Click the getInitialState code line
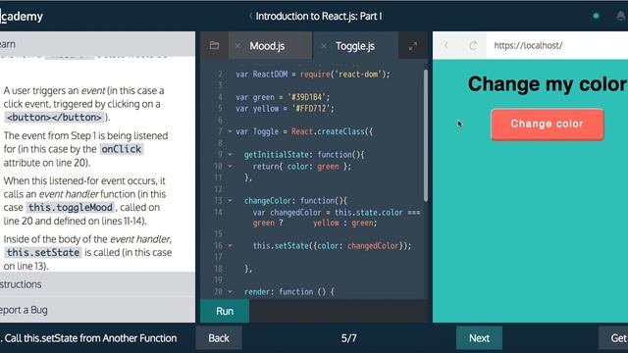Viewport: 628px width, 353px height. 304,155
